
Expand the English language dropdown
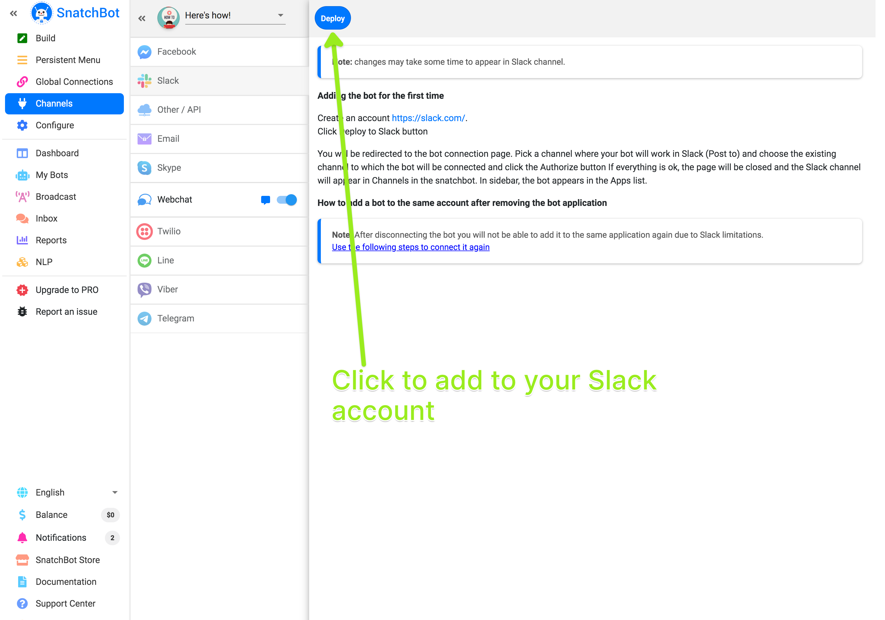pyautogui.click(x=114, y=492)
